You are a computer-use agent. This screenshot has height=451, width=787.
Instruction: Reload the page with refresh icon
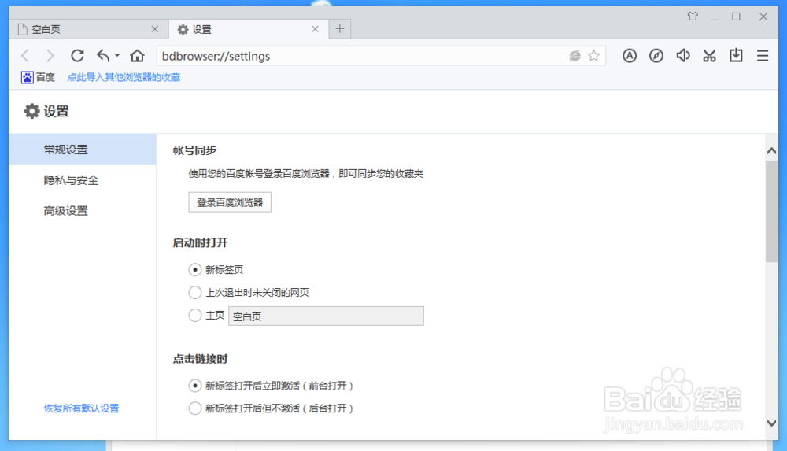click(77, 56)
